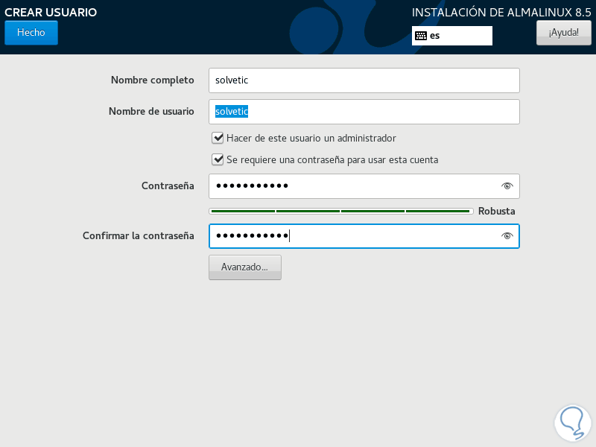
Task: Click into the Contraseña field
Action: click(x=364, y=186)
